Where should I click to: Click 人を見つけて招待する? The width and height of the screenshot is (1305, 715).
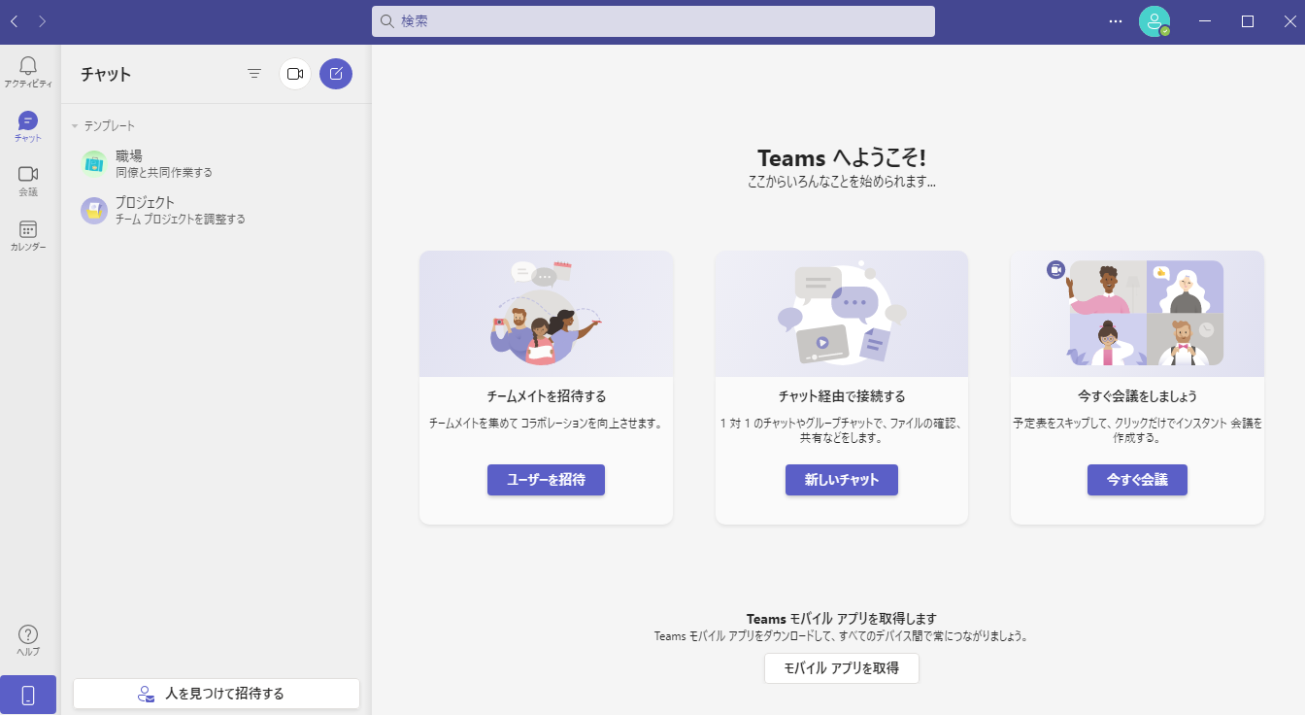click(216, 694)
